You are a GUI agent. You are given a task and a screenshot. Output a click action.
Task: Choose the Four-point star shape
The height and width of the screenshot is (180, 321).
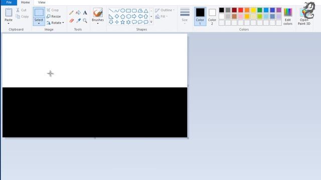[x=117, y=22]
